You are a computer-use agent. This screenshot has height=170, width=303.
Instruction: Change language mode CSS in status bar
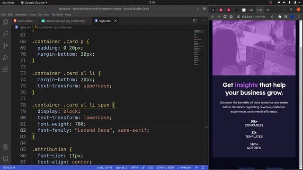tap(151, 168)
